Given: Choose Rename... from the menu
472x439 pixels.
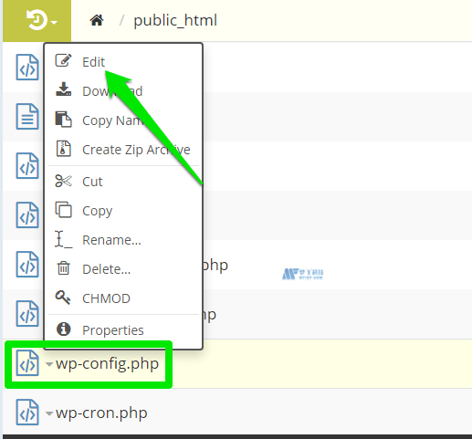Looking at the screenshot, I should (111, 240).
